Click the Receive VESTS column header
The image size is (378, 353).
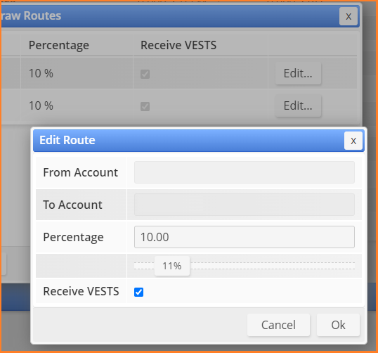[178, 45]
